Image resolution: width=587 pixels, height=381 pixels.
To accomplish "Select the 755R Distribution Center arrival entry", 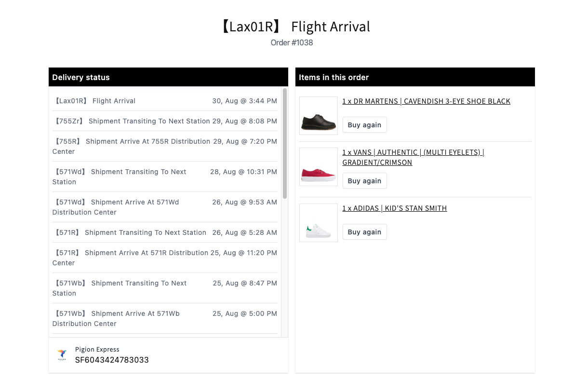I will [x=164, y=146].
